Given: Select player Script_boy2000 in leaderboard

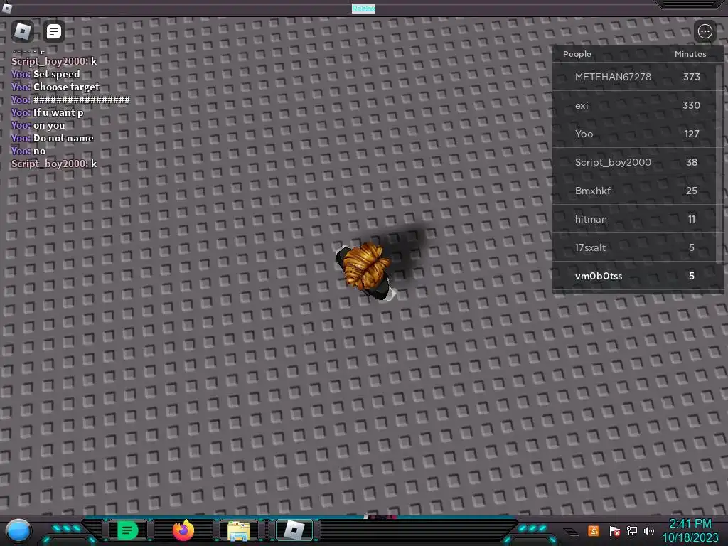Looking at the screenshot, I should (x=634, y=162).
